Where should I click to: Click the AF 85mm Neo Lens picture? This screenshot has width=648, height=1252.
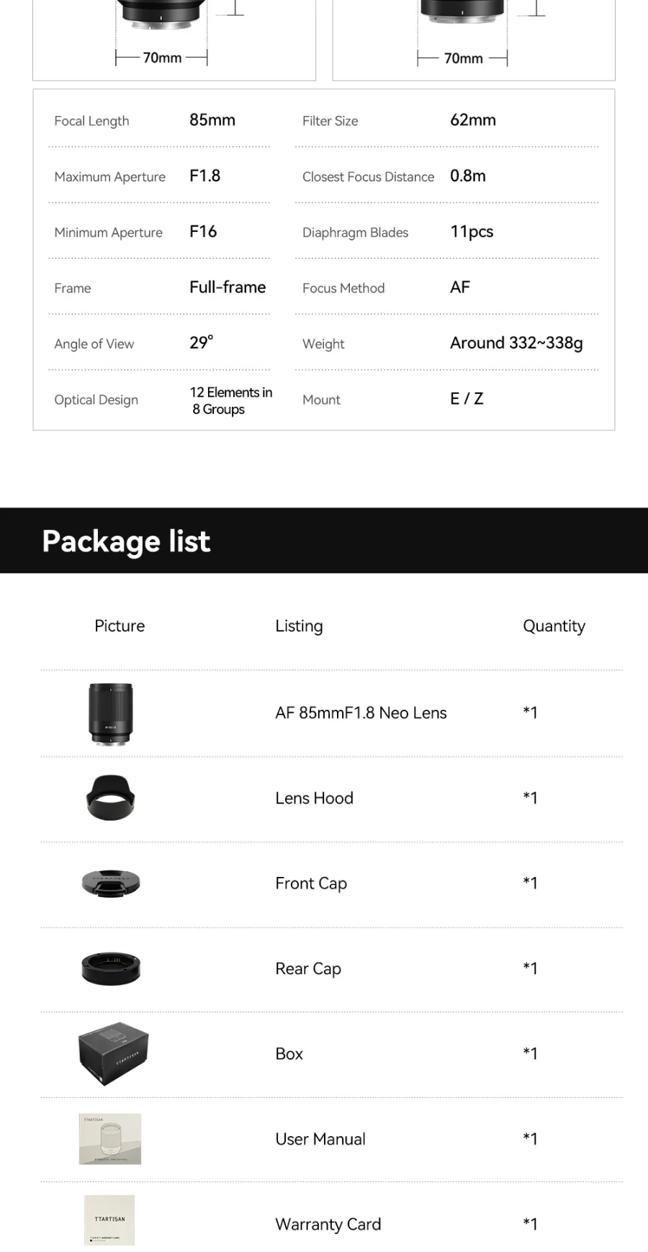110,714
